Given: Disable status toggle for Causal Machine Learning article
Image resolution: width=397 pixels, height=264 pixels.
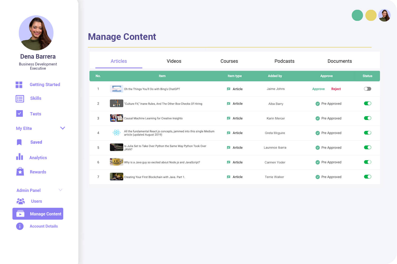Looking at the screenshot, I should [367, 118].
